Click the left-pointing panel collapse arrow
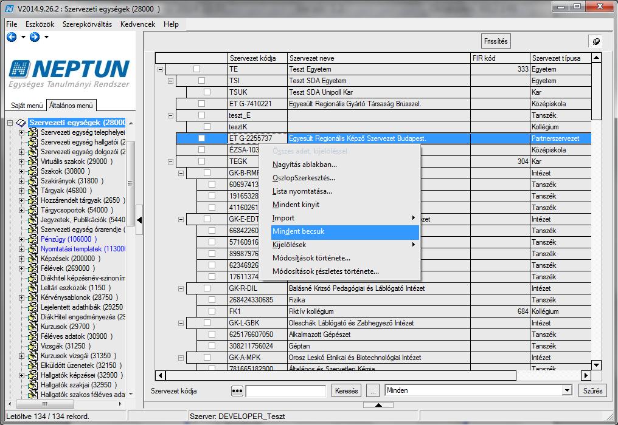This screenshot has width=618, height=425. (x=139, y=220)
